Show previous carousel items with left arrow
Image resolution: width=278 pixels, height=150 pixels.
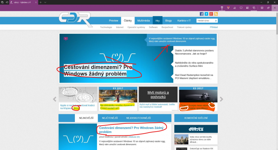click(x=55, y=99)
